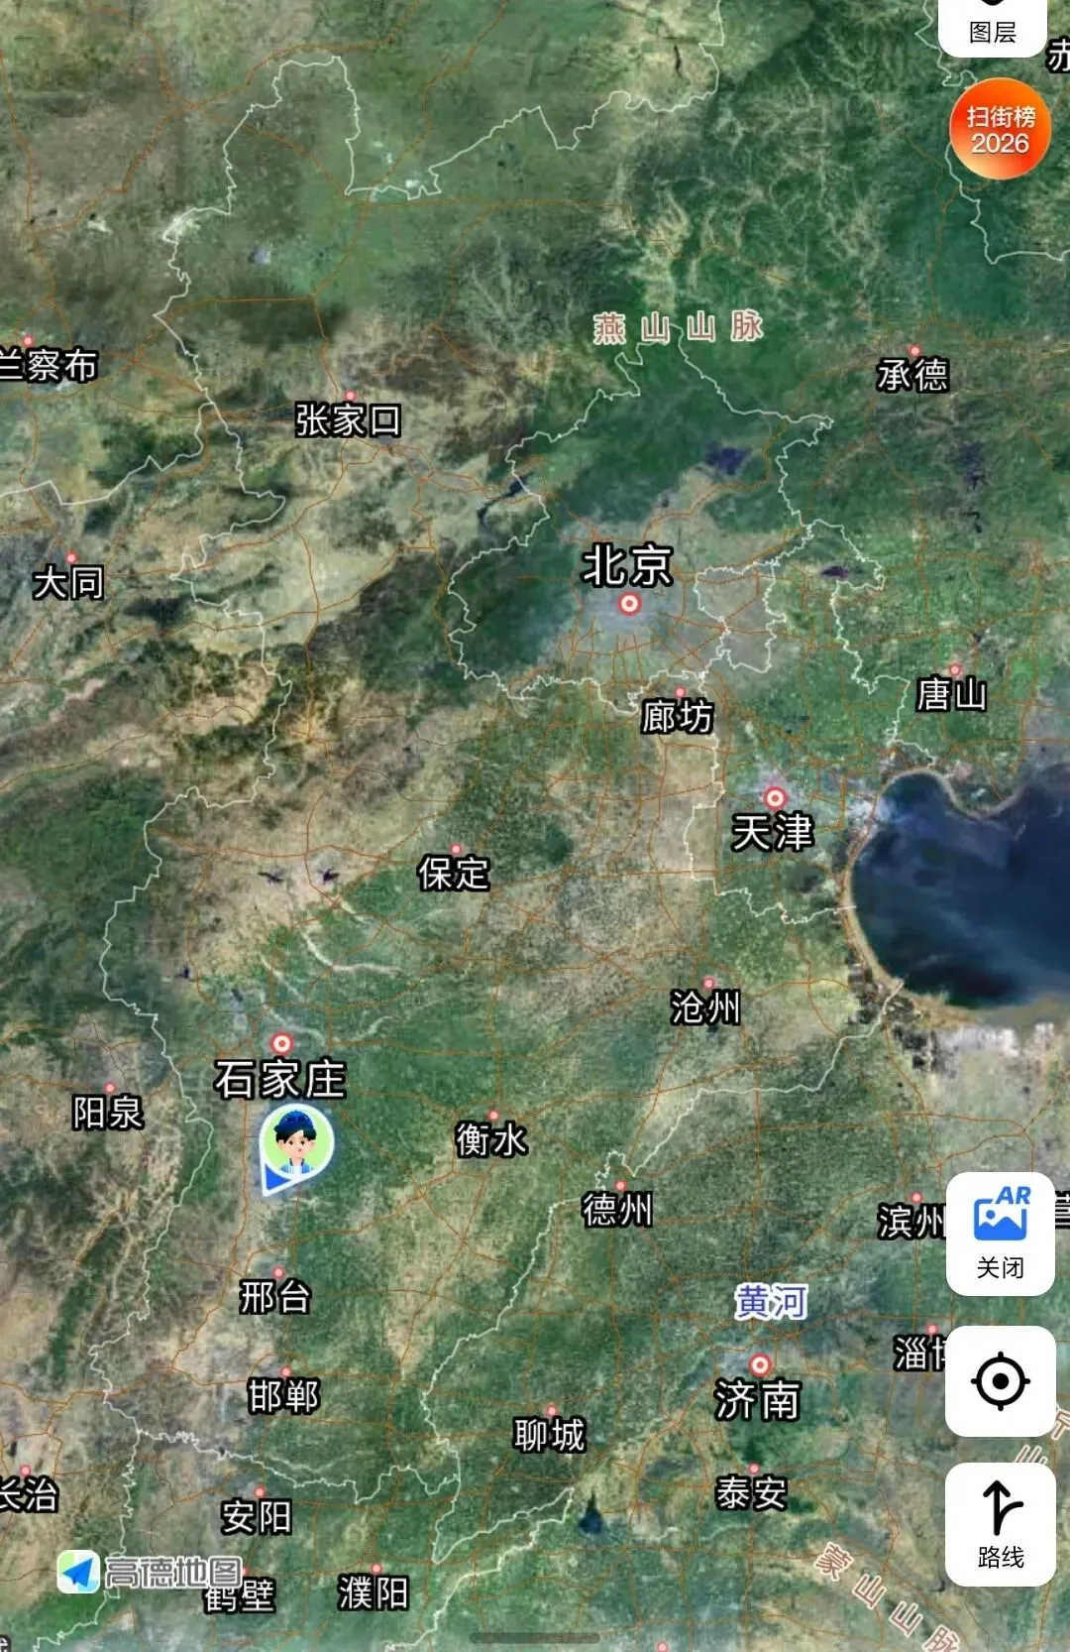Tap the 北京 capital marker dot
This screenshot has width=1070, height=1652.
tap(629, 603)
